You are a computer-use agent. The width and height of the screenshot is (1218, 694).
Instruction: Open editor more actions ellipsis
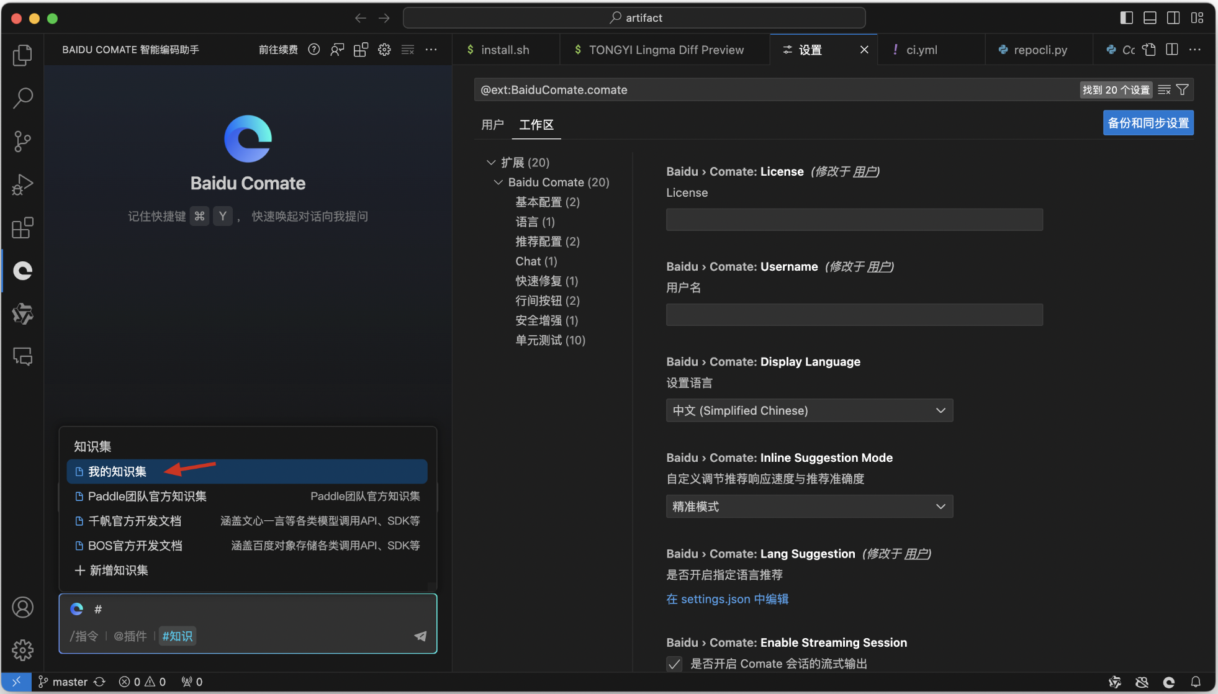pyautogui.click(x=1195, y=50)
